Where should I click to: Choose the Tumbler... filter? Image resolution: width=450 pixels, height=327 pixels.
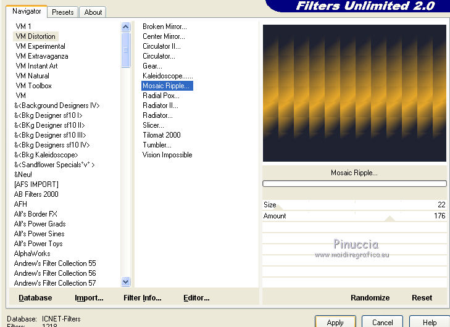(x=157, y=145)
